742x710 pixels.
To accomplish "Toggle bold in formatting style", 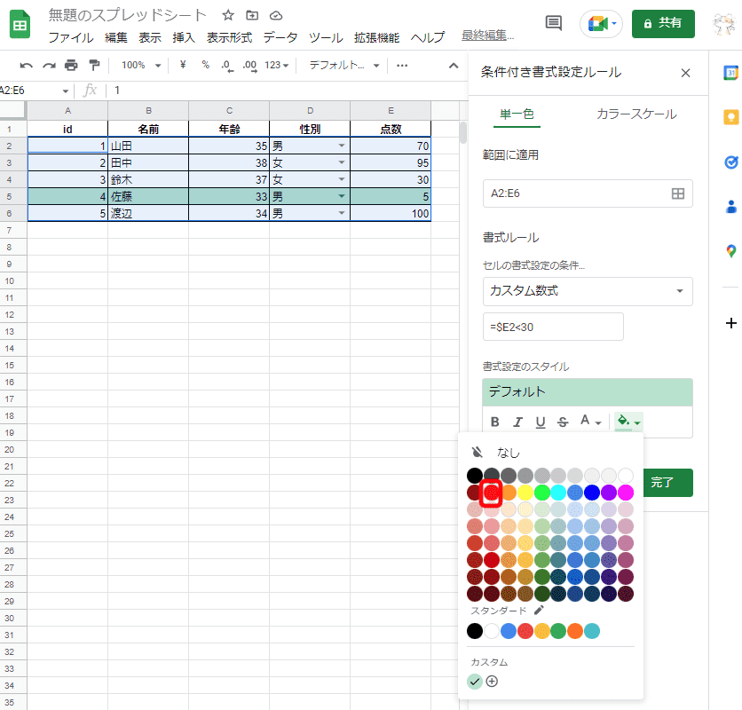I will click(495, 422).
